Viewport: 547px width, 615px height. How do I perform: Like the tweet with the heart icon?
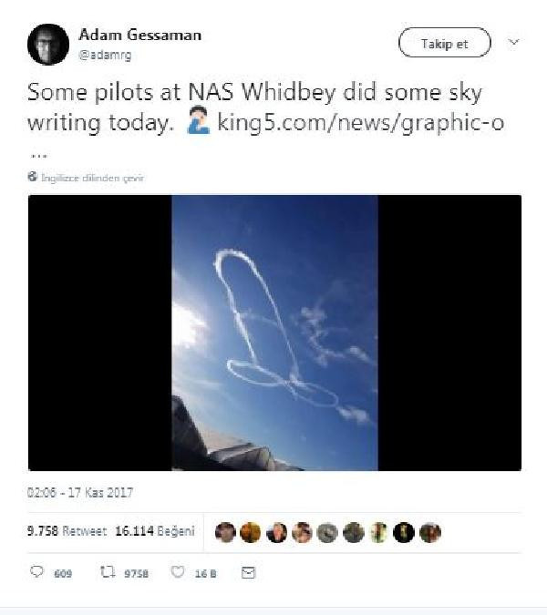click(x=178, y=572)
